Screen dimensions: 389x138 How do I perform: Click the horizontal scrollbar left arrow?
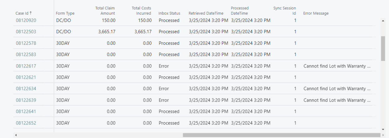tap(16, 135)
